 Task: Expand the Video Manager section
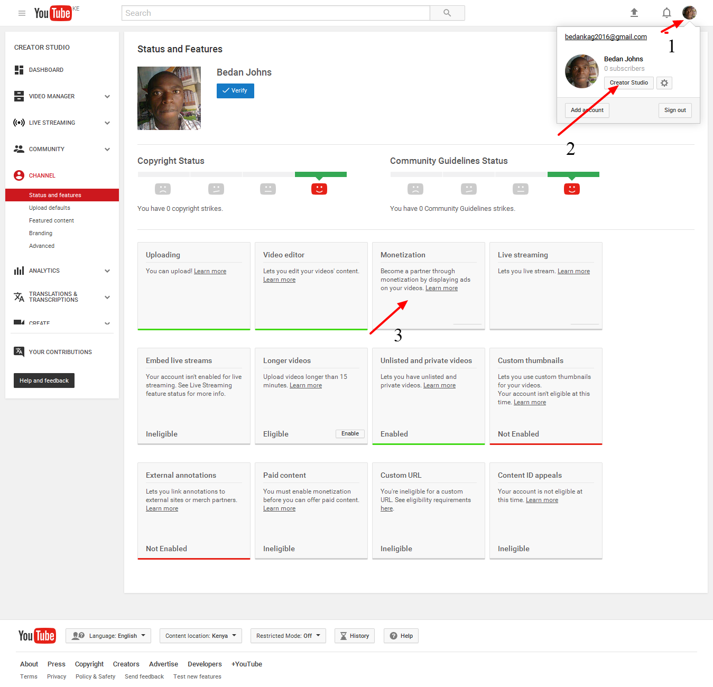click(107, 96)
